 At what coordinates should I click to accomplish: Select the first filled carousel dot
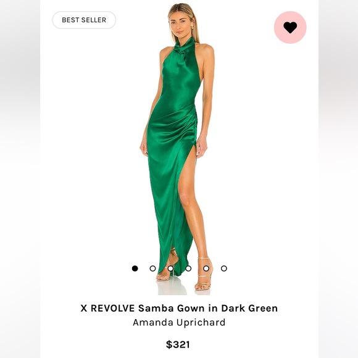click(135, 268)
